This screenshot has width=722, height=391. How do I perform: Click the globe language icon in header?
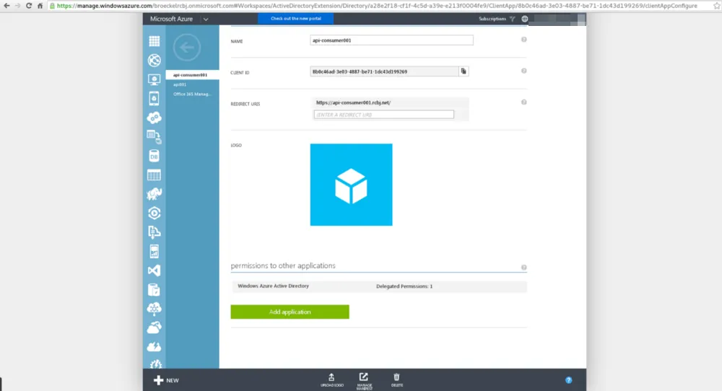[524, 19]
